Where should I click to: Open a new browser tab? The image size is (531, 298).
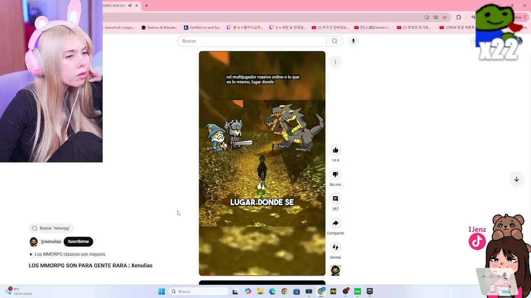coord(146,6)
